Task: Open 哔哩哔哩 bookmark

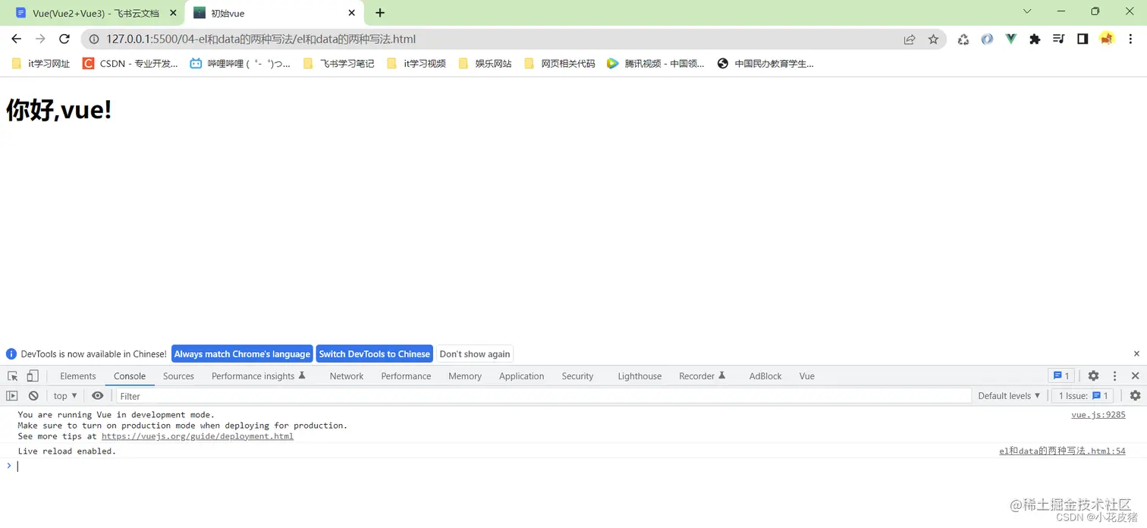Action: coord(240,64)
